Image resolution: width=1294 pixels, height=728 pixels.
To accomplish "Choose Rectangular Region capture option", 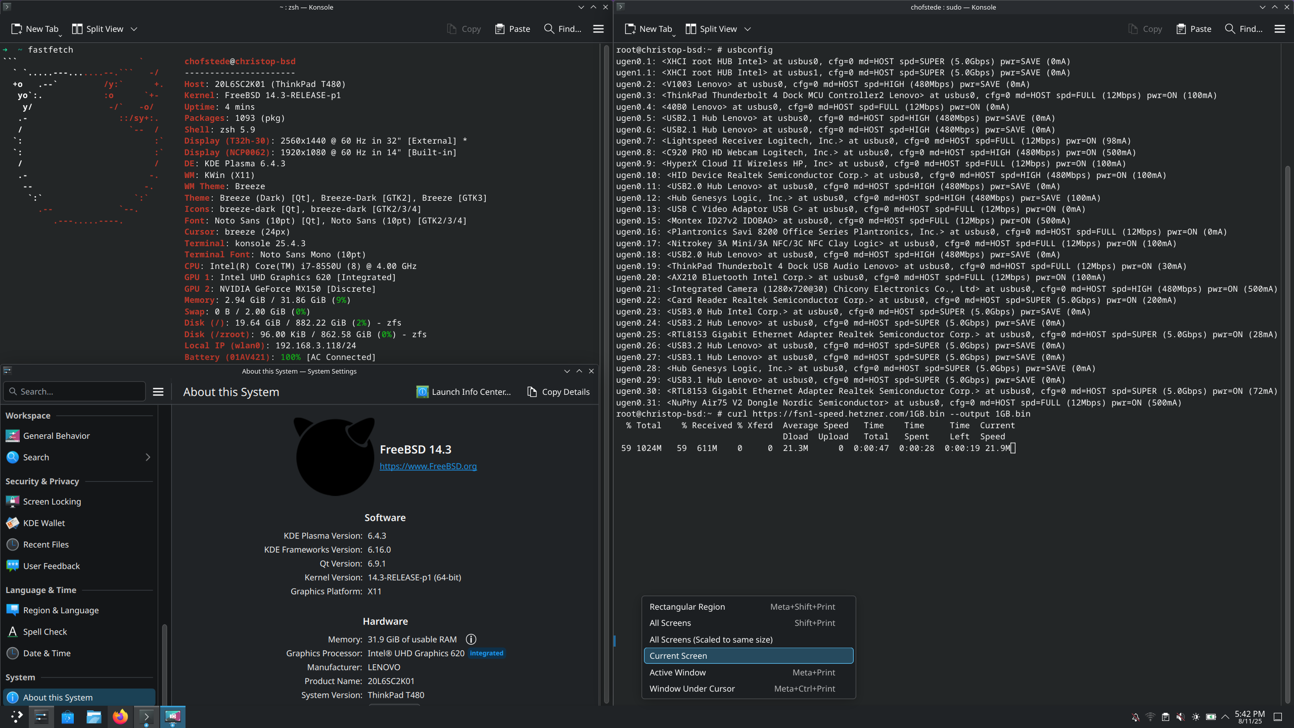I will point(687,607).
